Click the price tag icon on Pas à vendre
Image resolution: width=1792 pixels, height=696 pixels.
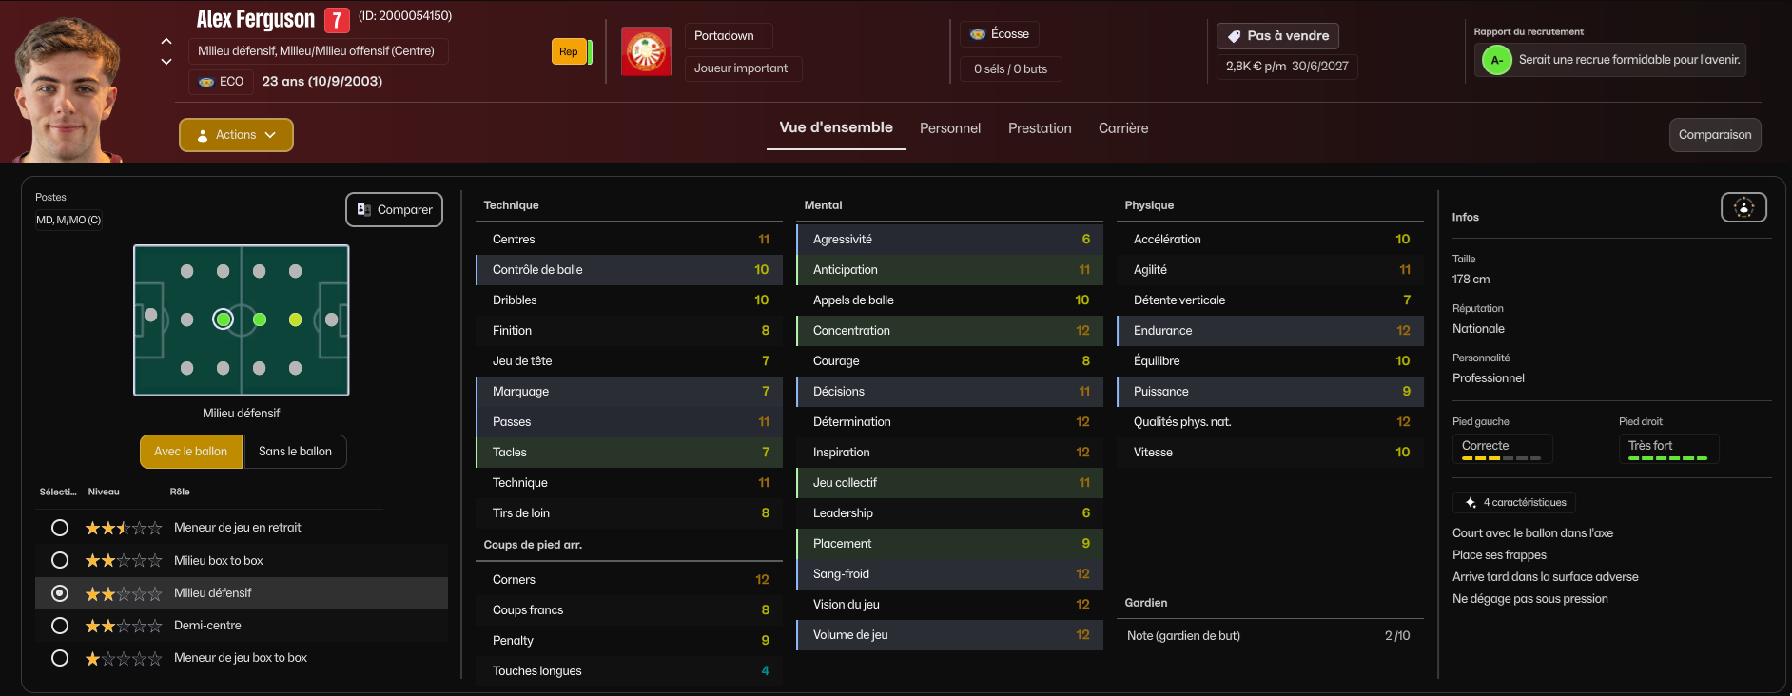click(1234, 36)
